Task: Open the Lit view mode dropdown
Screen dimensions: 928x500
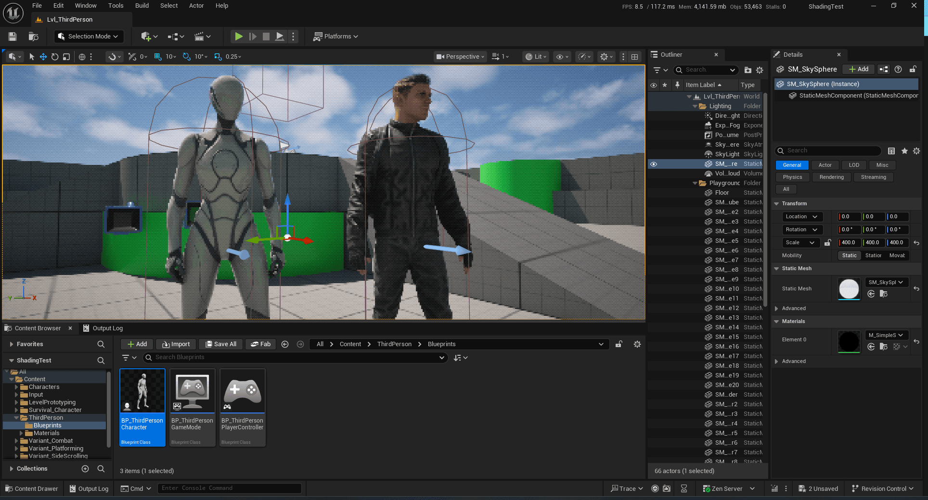Action: pyautogui.click(x=535, y=56)
